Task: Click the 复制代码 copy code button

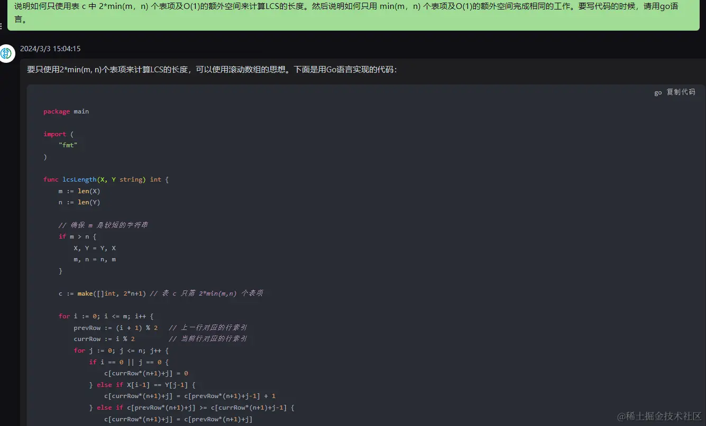Action: pos(681,92)
